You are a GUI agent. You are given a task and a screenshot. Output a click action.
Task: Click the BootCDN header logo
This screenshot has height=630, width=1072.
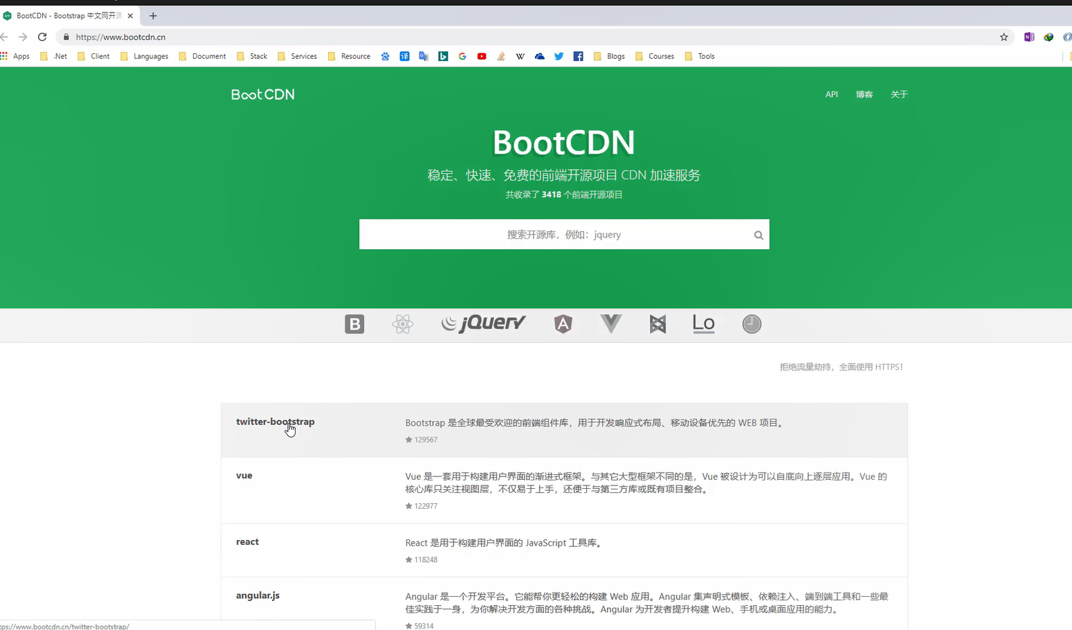click(x=263, y=94)
